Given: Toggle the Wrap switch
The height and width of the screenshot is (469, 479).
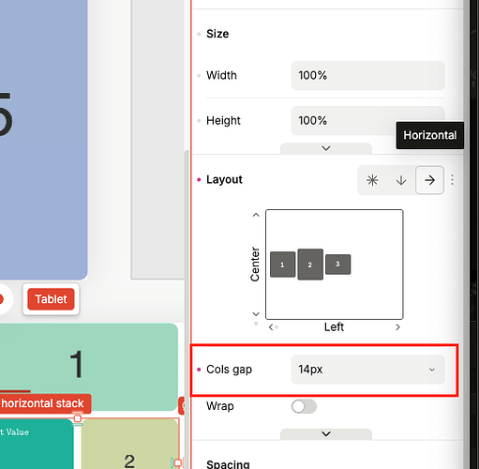Looking at the screenshot, I should tap(304, 406).
